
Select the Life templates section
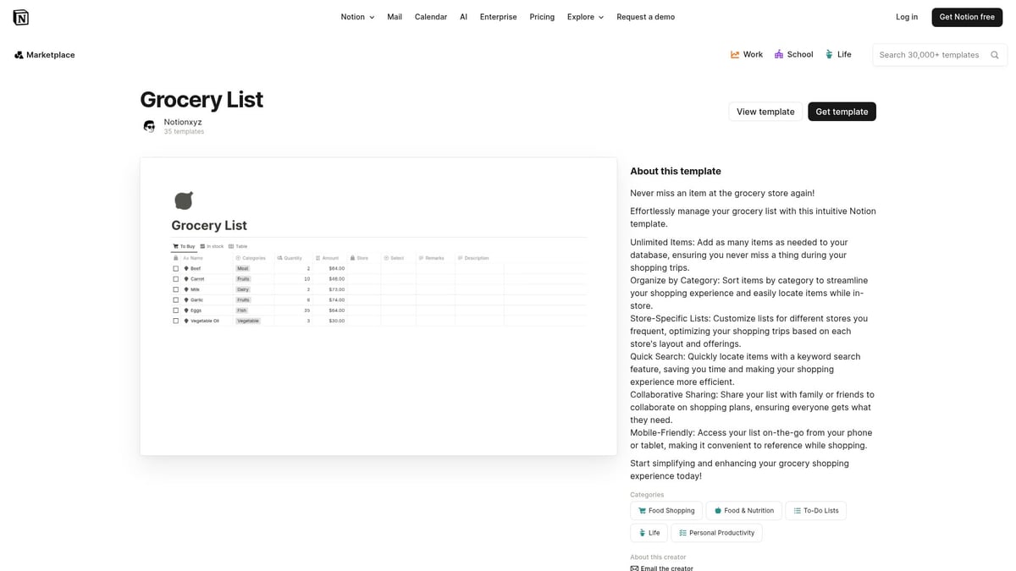tap(839, 54)
